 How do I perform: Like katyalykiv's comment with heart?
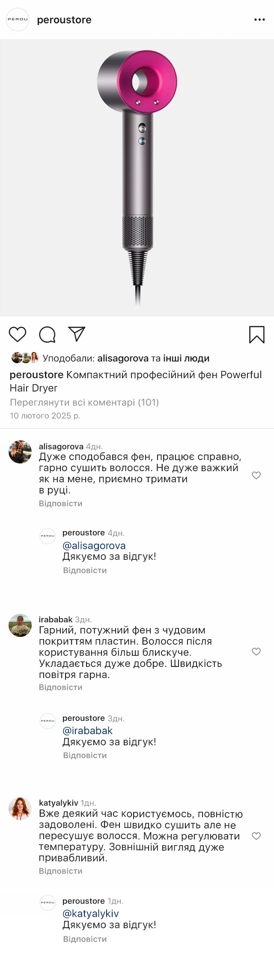[256, 836]
